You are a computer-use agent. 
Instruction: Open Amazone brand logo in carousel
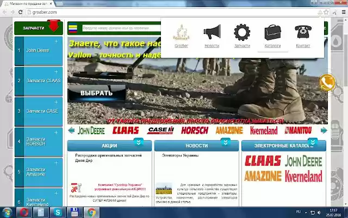[x=229, y=130]
